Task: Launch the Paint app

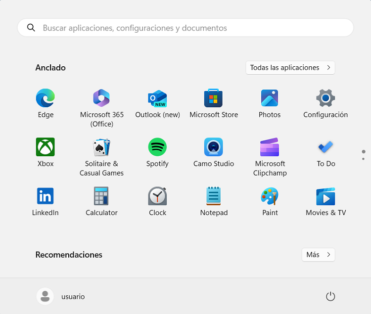Action: point(270,201)
